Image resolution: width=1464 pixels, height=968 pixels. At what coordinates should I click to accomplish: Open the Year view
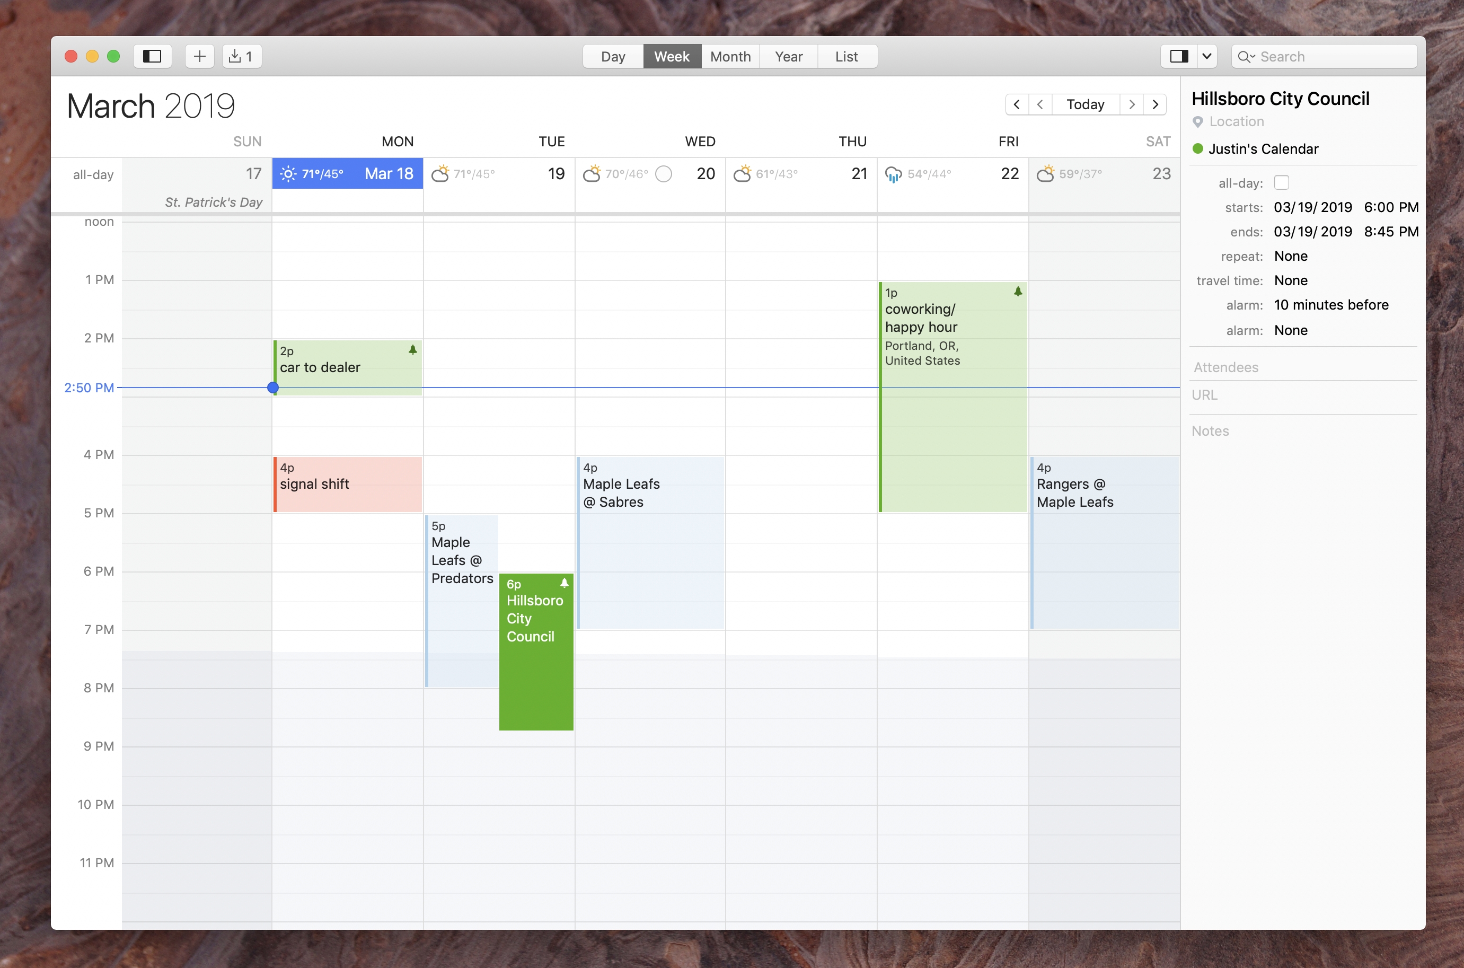point(788,55)
